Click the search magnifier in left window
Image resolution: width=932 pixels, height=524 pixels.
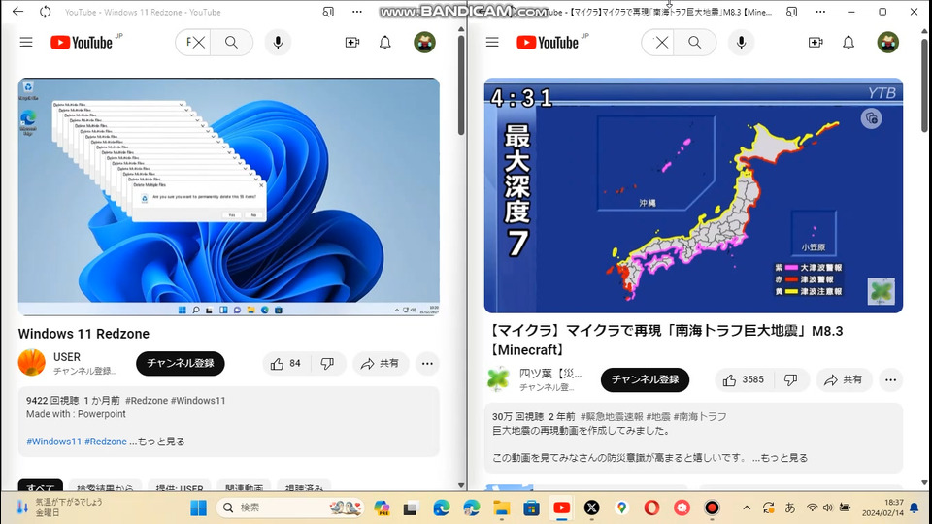[231, 42]
